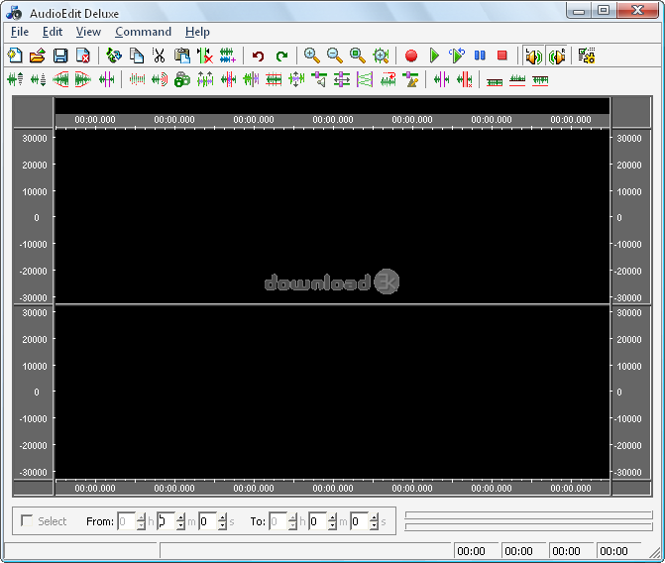Stop playback with the red square
The image size is (665, 563).
point(502,56)
